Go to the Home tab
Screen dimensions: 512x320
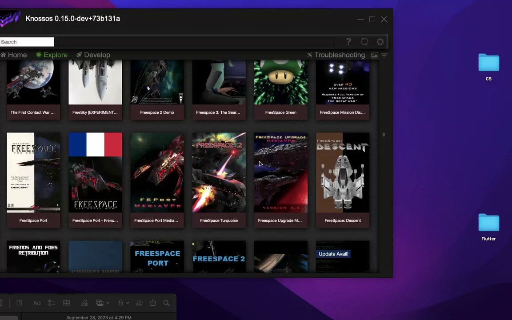tap(14, 55)
